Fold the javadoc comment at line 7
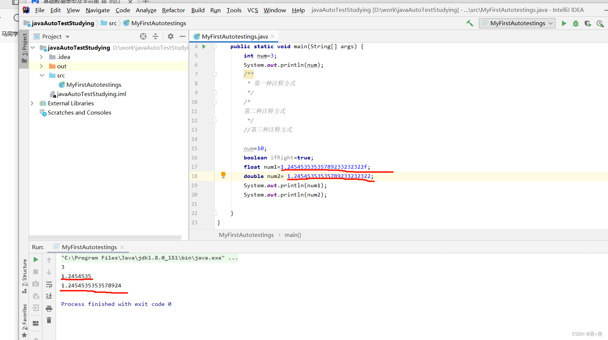The height and width of the screenshot is (340, 608). point(214,74)
